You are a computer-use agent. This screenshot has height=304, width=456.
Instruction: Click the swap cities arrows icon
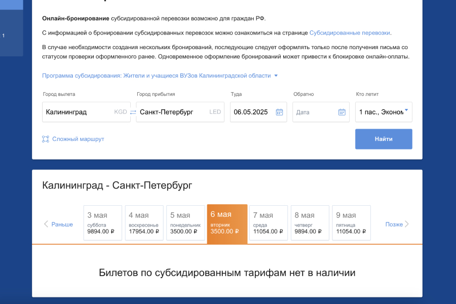click(x=133, y=112)
